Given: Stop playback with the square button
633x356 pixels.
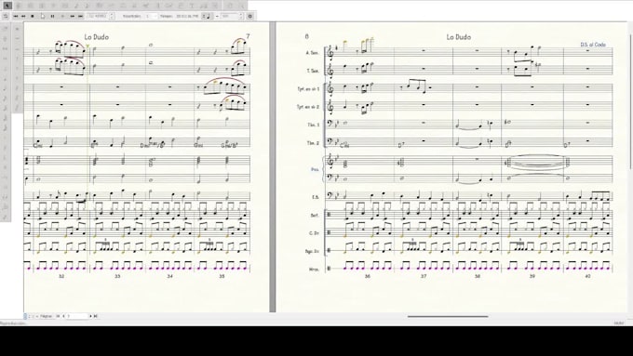Looking at the screenshot, I should (33, 16).
